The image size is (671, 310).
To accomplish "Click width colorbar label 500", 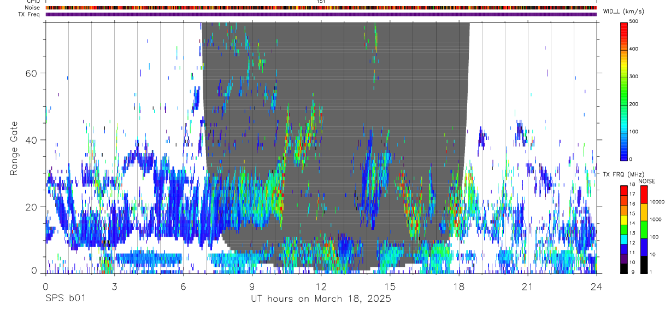I will (x=634, y=22).
